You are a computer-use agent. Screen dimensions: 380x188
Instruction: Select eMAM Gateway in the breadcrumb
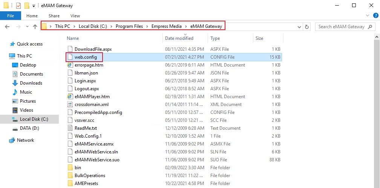[x=206, y=26]
